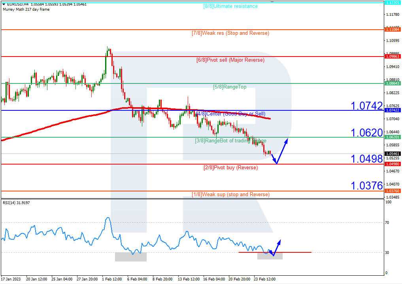402x284 pixels.
Task: Click the [6/8] Pivot sell label
Action: (230, 60)
